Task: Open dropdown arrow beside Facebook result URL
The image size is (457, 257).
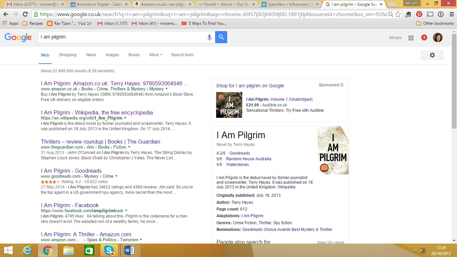Action: coord(126,211)
